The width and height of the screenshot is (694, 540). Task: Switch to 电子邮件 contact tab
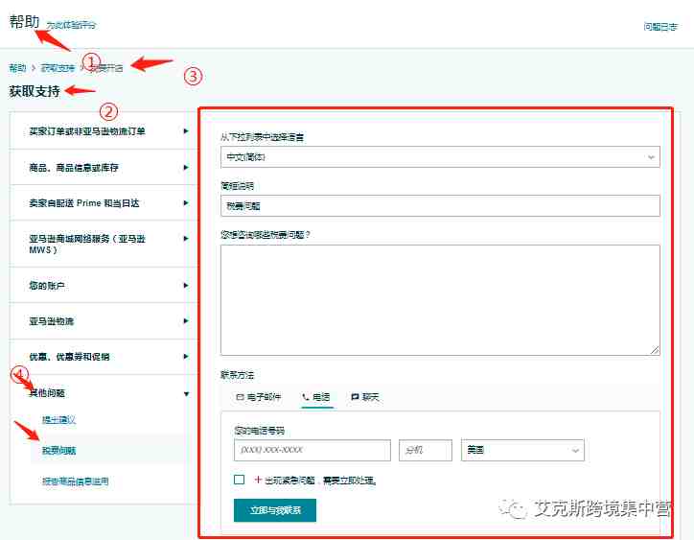point(259,397)
